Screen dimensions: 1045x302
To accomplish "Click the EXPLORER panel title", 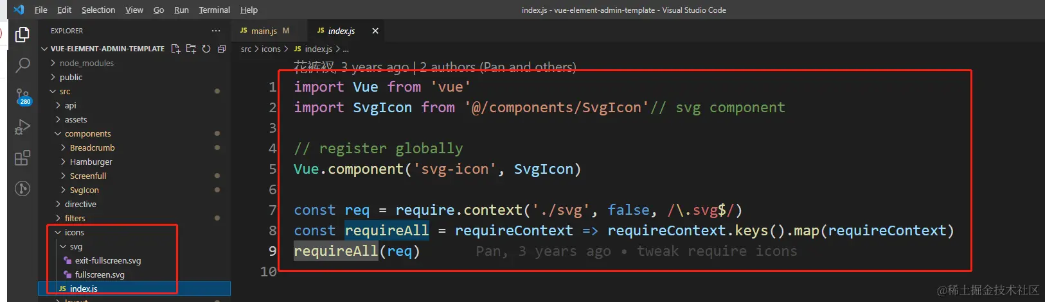I will point(67,31).
